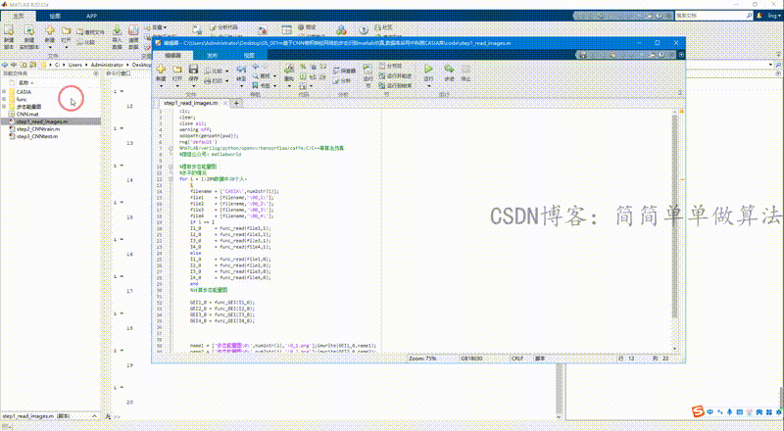
Task: Click the editor Run (运行) green arrow
Action: 427,71
